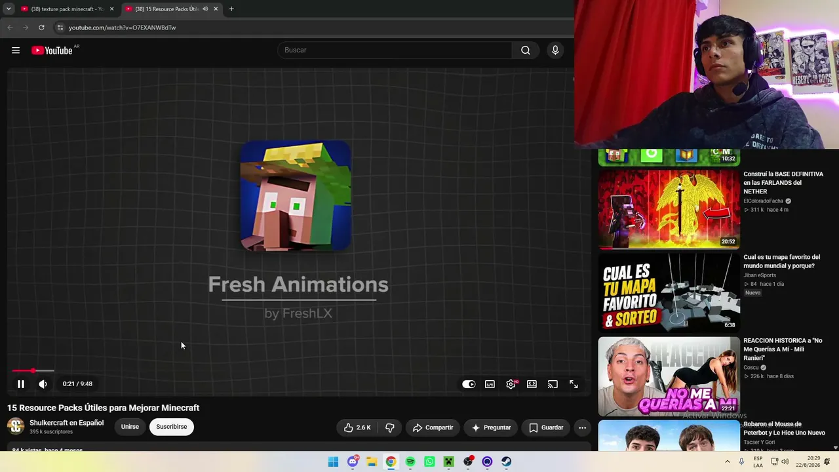Open the Shulkercraft en Español channel avatar
Image resolution: width=839 pixels, height=472 pixels.
tap(16, 426)
